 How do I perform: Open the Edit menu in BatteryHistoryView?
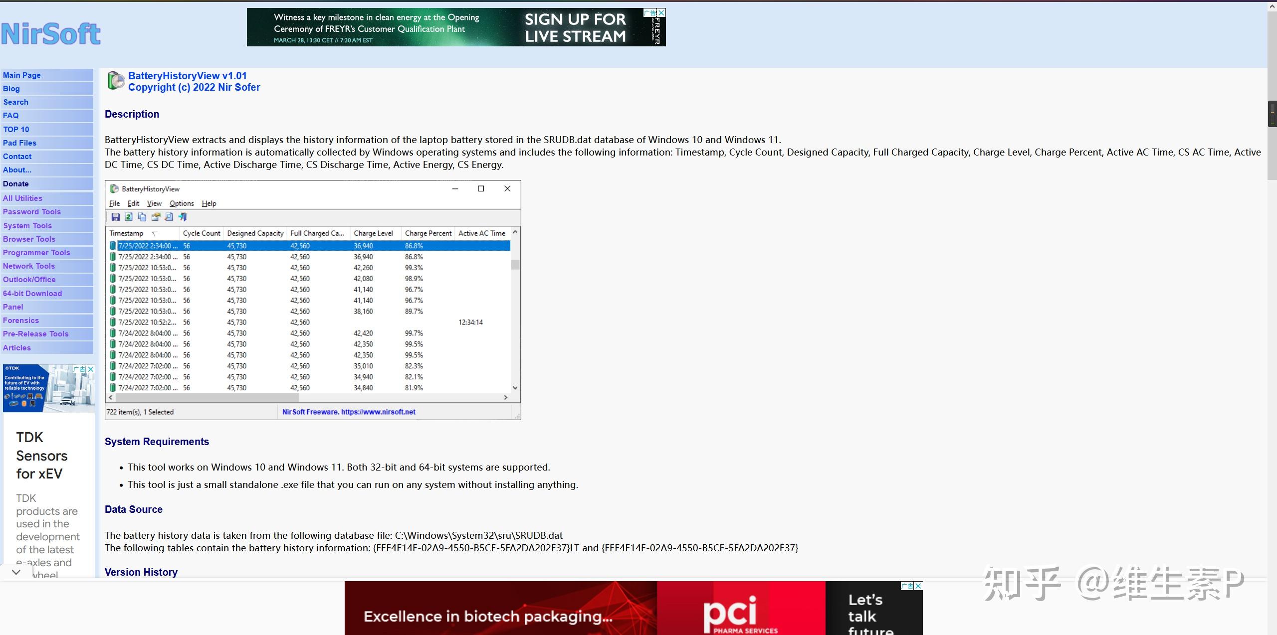[133, 203]
